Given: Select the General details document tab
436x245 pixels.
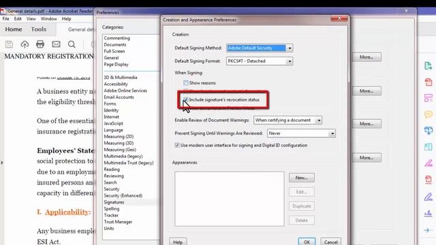Looking at the screenshot, I should (x=80, y=29).
